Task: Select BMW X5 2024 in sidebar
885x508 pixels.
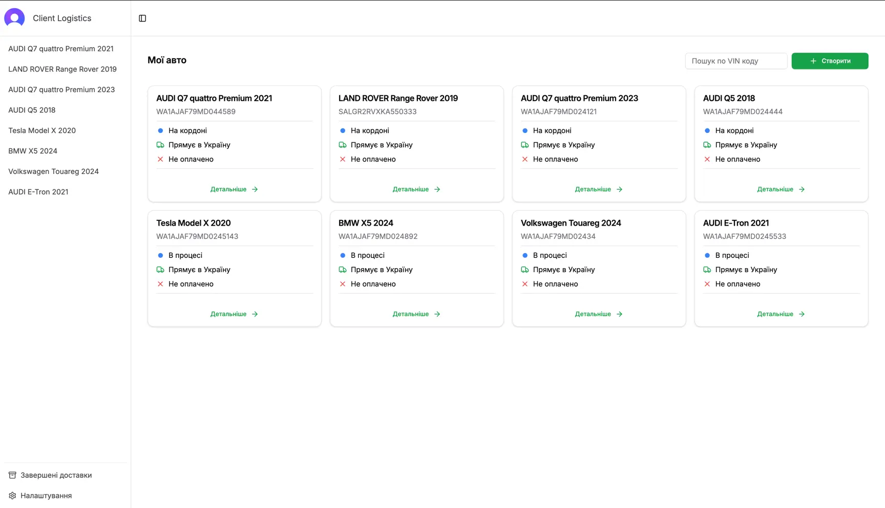Action: [x=65, y=151]
